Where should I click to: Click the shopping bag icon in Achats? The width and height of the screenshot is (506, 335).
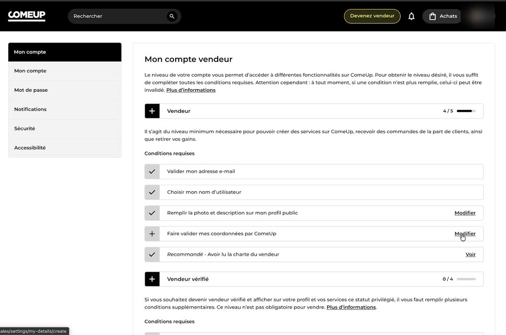tap(433, 16)
